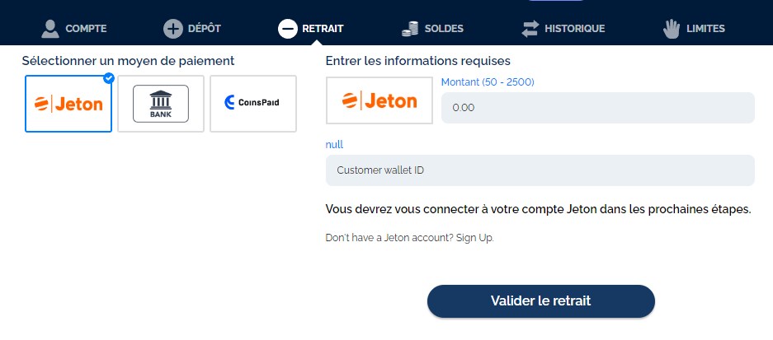Click the blue checkmark on Jeton
This screenshot has height=340, width=773.
point(108,78)
